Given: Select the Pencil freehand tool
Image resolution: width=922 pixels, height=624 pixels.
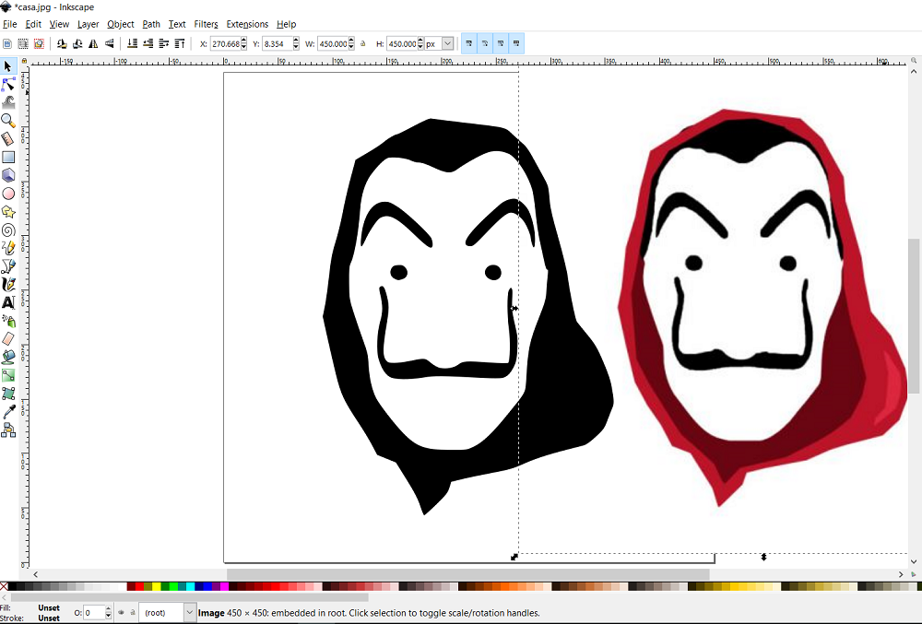Looking at the screenshot, I should point(8,248).
